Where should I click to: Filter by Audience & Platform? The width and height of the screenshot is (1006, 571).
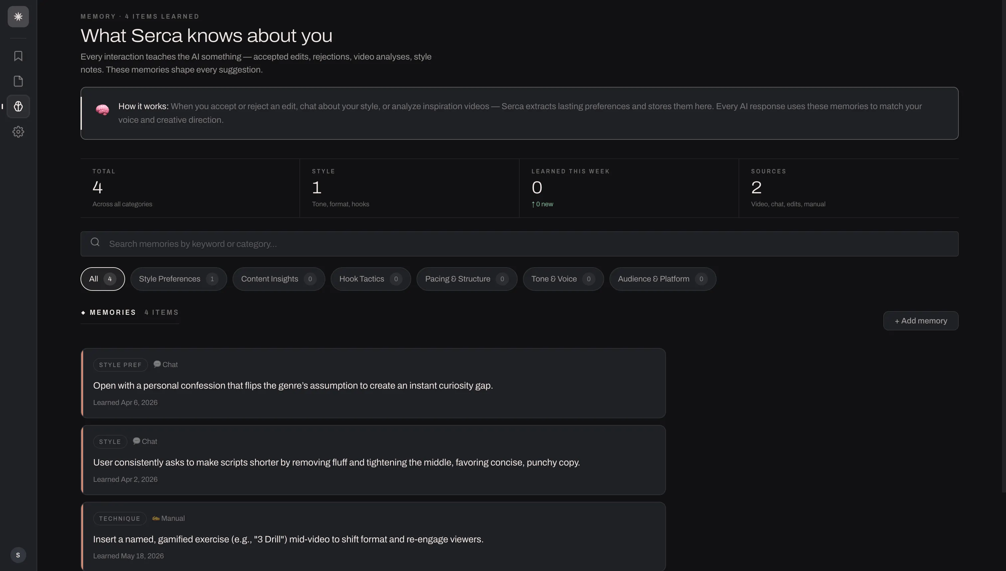click(x=663, y=279)
